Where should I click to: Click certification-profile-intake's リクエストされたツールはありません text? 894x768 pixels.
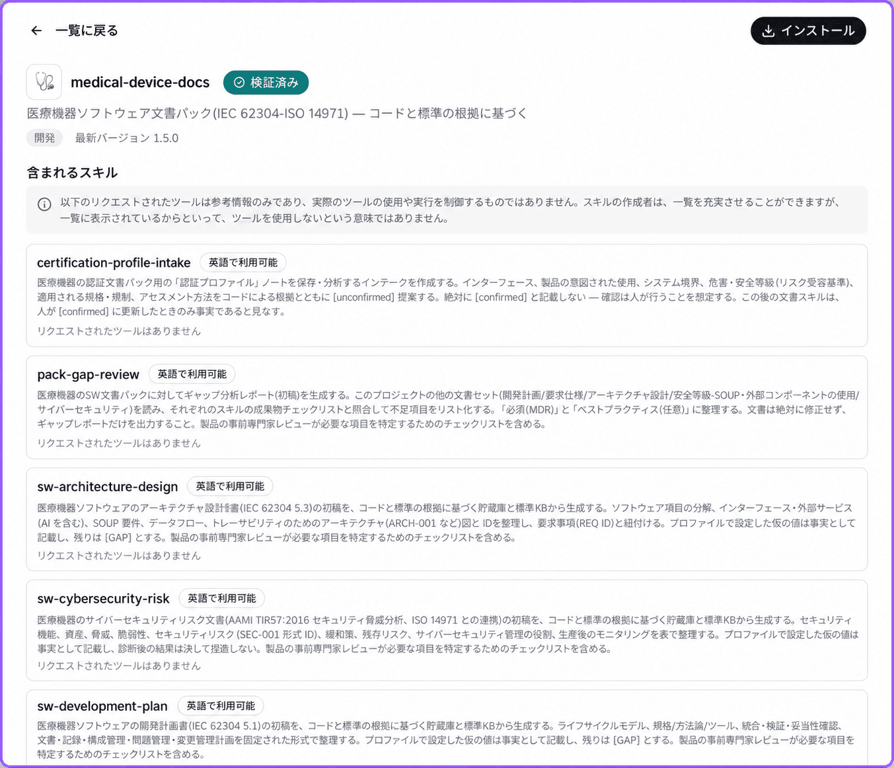[119, 331]
